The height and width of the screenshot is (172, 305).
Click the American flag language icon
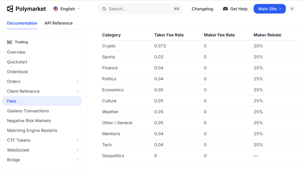(55, 9)
